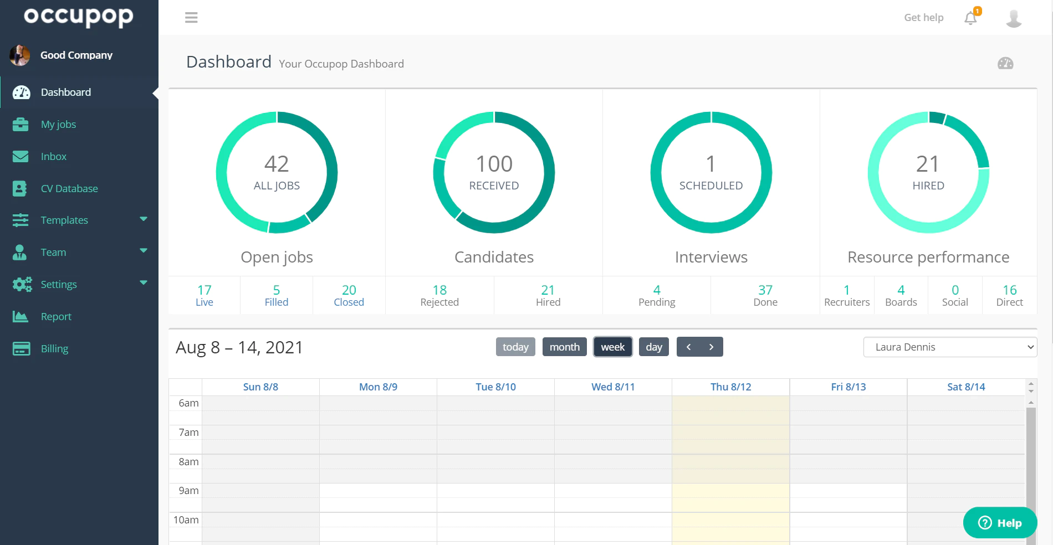Expand the Templates submenu
1053x545 pixels.
pyautogui.click(x=144, y=219)
